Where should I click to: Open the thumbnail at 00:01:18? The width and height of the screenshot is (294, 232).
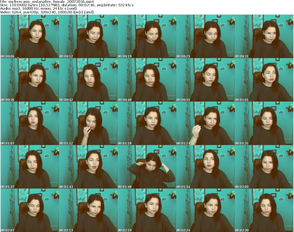pyautogui.click(x=147, y=123)
